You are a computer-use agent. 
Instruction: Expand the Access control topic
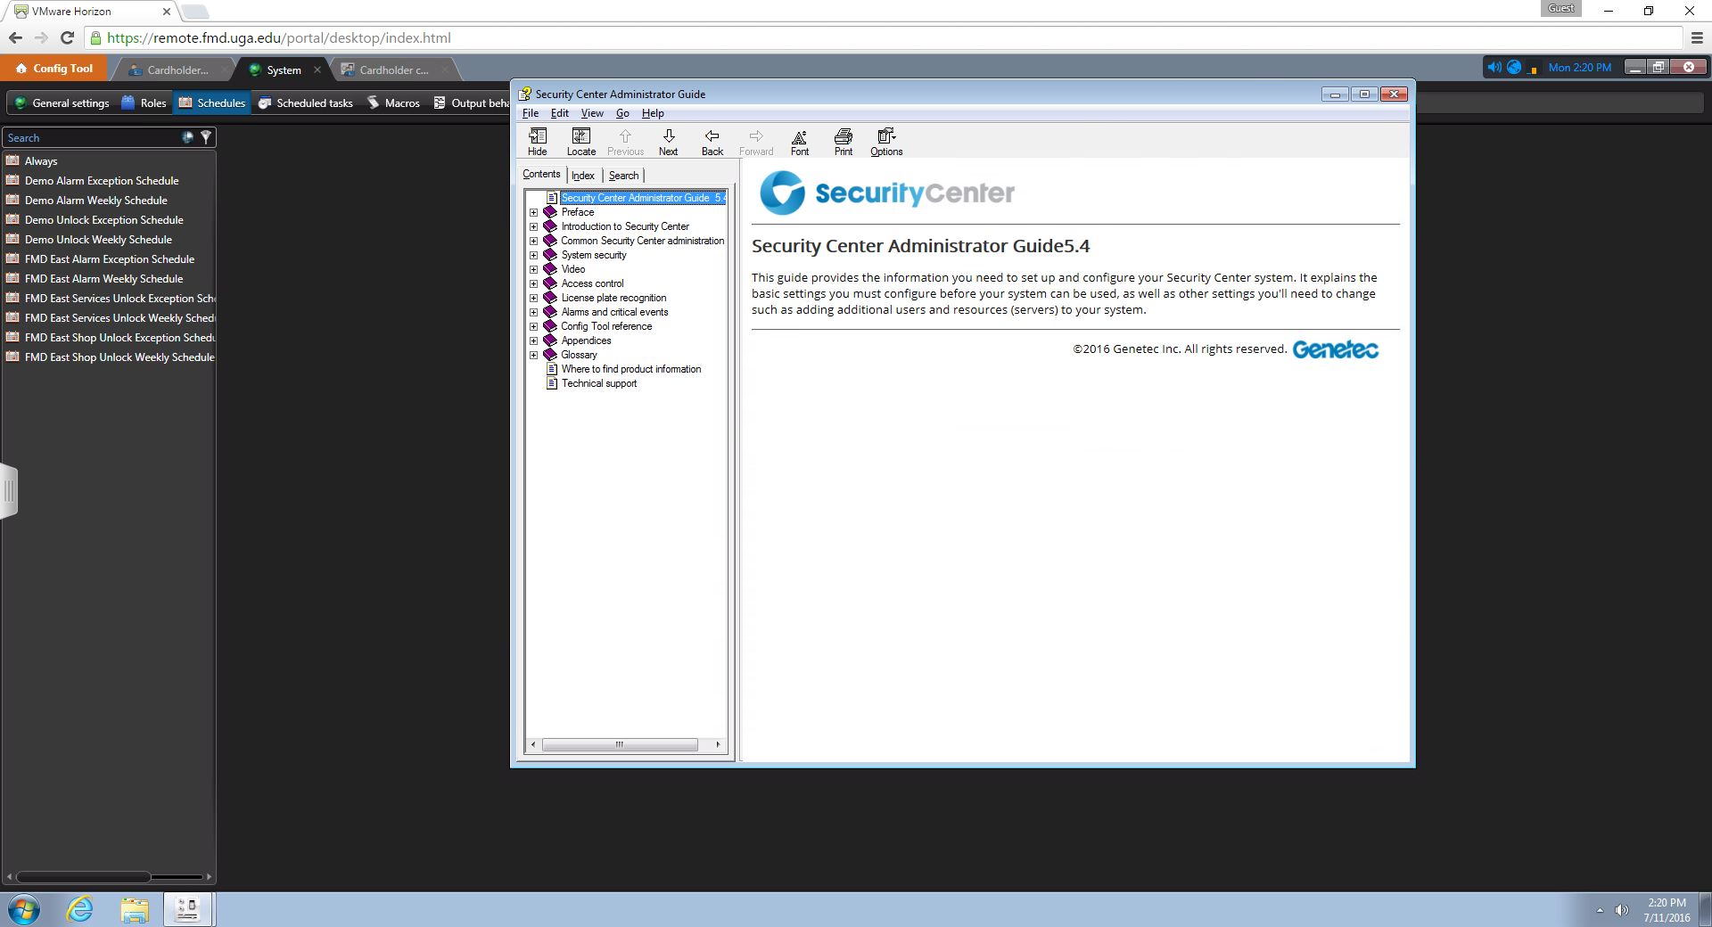[x=533, y=283]
